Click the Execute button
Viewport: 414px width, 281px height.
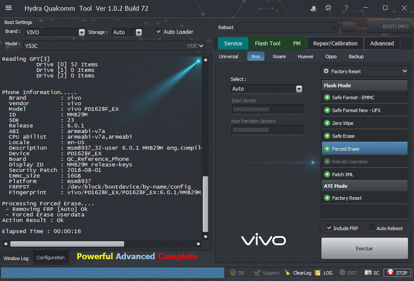[364, 248]
